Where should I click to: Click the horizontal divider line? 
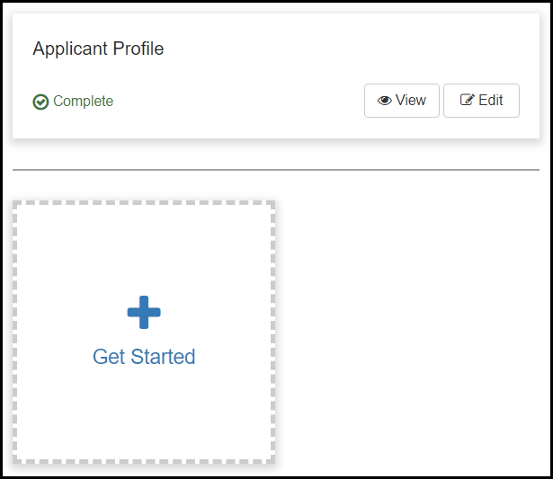[x=276, y=169]
